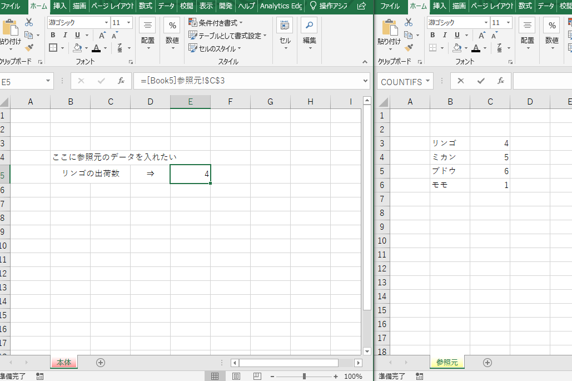This screenshot has width=572, height=381.
Task: Select cell E5 containing 4
Action: 191,174
